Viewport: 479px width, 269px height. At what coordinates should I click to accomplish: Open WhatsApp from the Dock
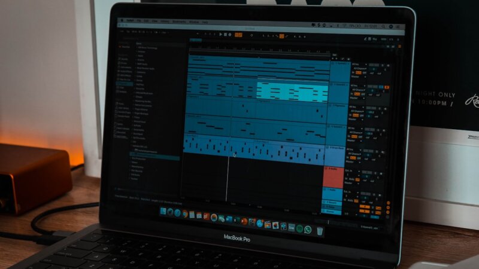[x=308, y=230]
